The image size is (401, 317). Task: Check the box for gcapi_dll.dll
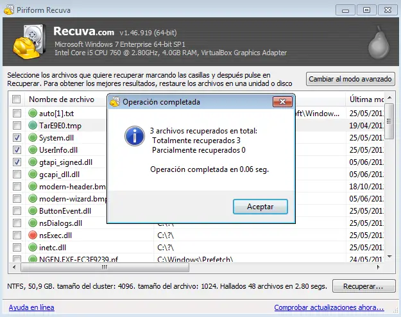click(17, 175)
